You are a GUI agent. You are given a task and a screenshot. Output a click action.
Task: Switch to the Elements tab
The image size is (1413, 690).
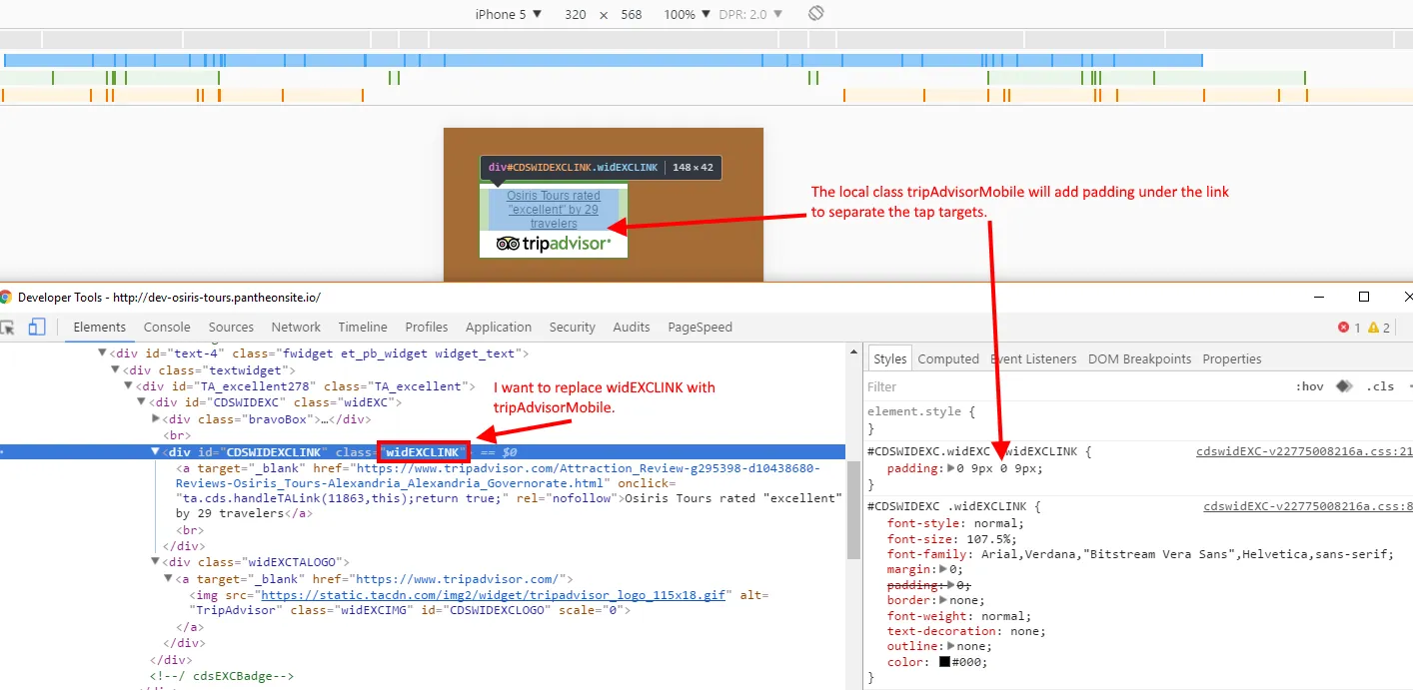point(100,327)
